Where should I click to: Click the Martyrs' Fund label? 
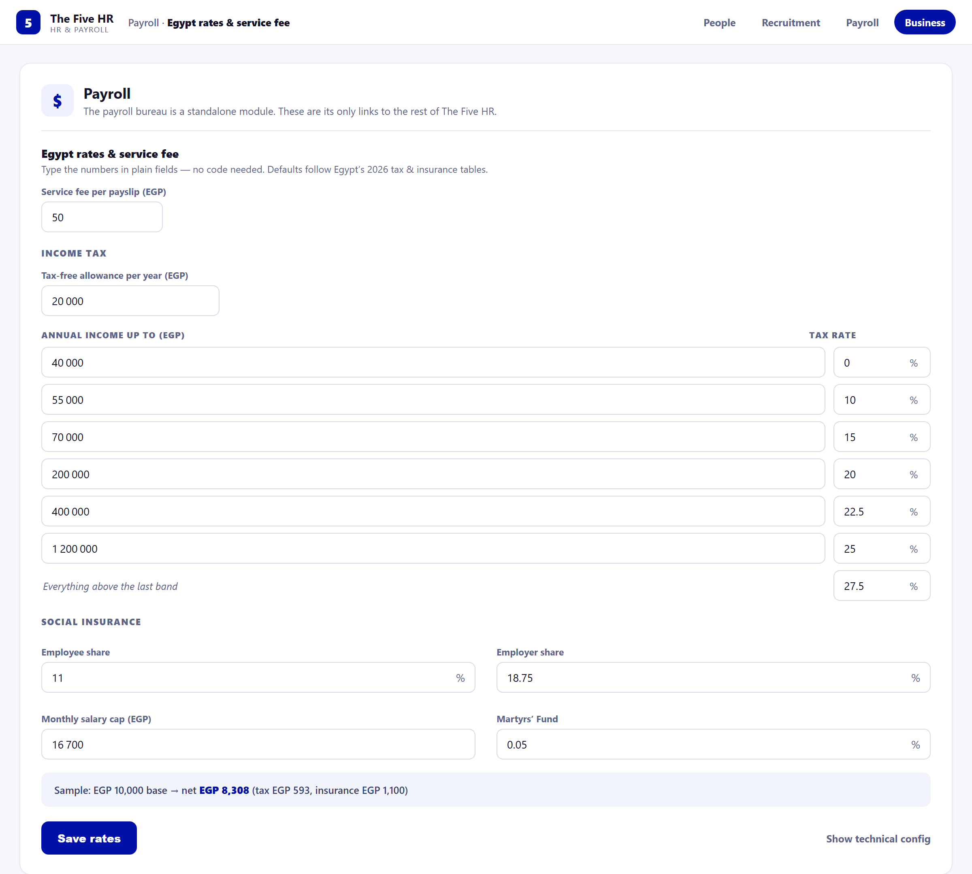click(527, 719)
